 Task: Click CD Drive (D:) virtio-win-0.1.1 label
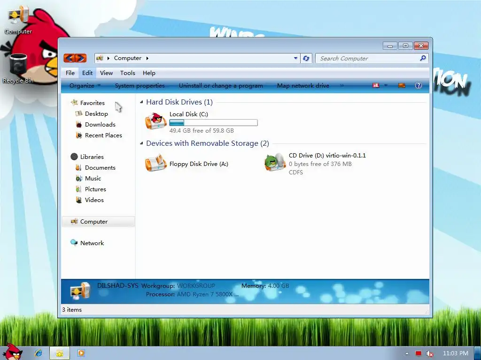[x=327, y=155]
